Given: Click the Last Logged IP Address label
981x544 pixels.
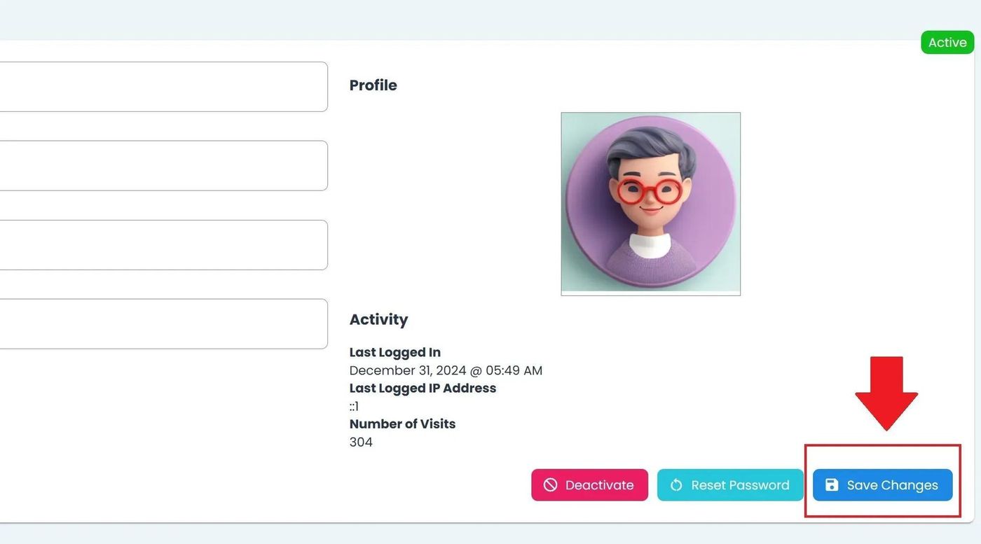Looking at the screenshot, I should [x=423, y=388].
